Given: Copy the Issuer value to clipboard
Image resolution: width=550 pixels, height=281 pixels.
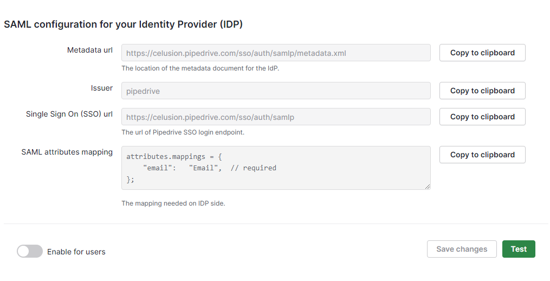Looking at the screenshot, I should (482, 91).
